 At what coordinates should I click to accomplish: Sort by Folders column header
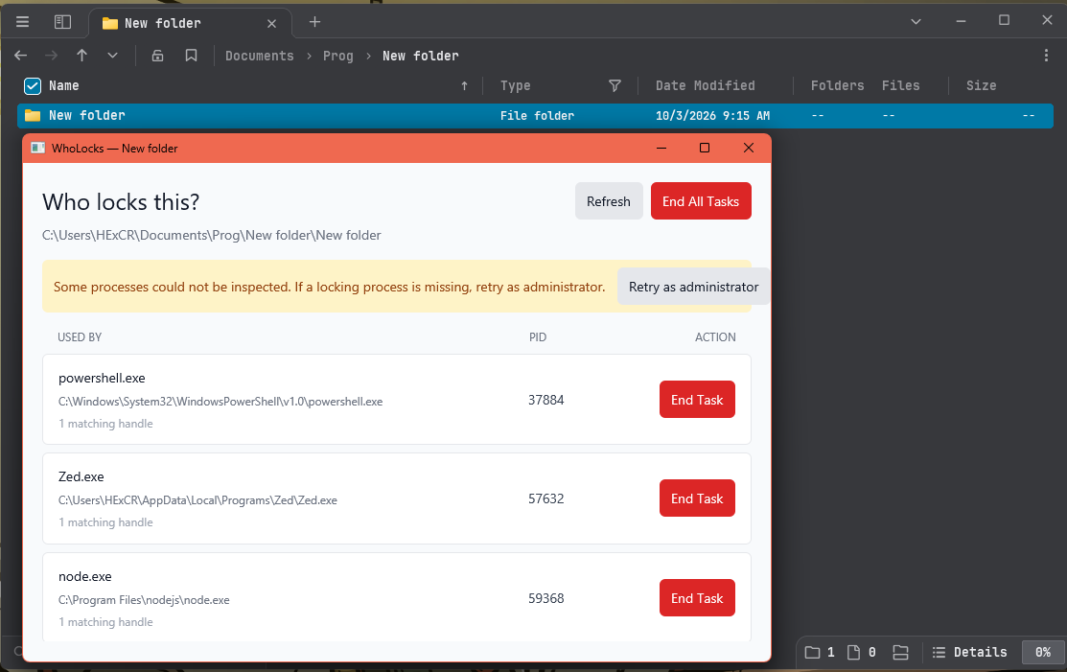[837, 85]
